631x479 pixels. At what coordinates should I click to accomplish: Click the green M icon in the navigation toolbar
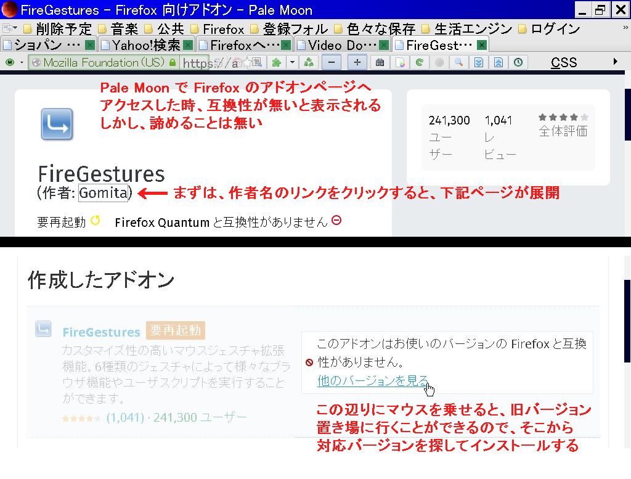tap(10, 62)
